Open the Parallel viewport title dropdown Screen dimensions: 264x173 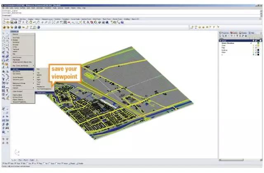pos(15,31)
